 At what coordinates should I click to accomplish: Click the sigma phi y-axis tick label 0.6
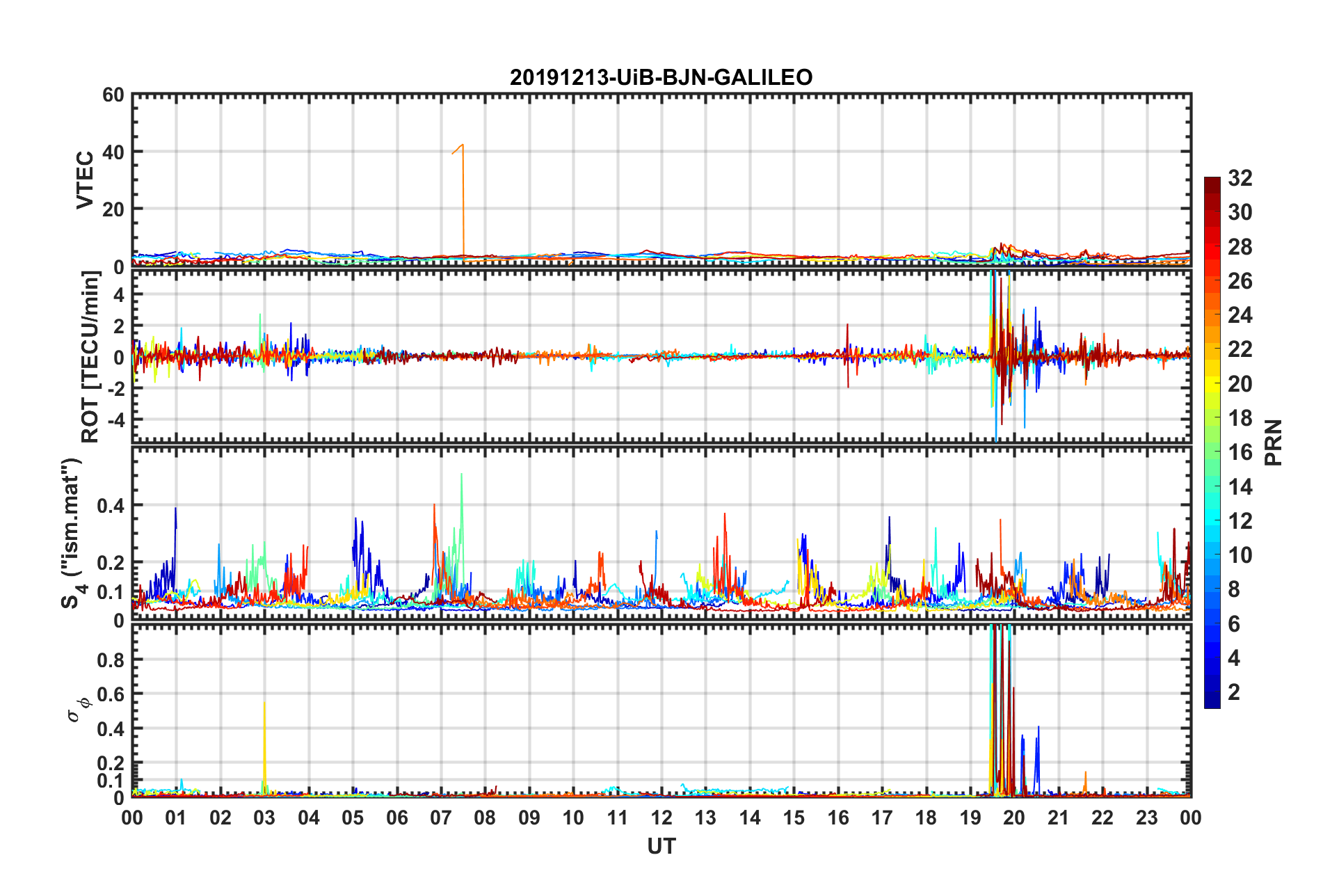111,694
